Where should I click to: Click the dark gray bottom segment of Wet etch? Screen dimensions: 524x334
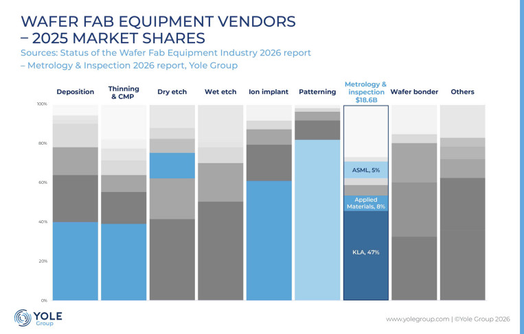[x=220, y=251]
